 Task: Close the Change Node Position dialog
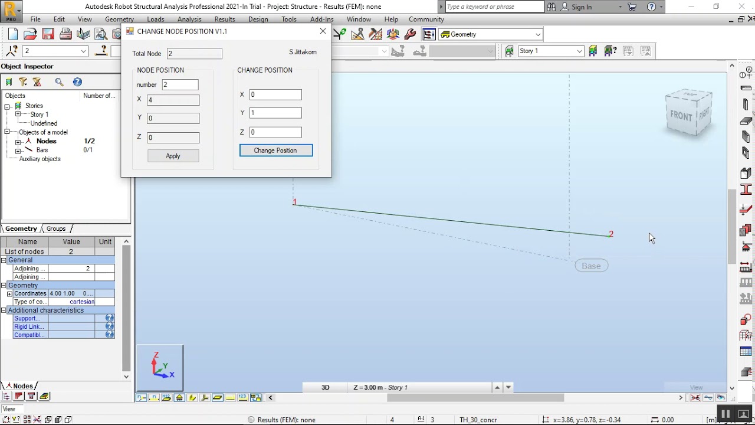[323, 31]
